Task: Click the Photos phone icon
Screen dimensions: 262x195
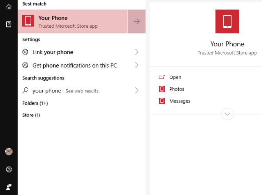Action: (162, 89)
